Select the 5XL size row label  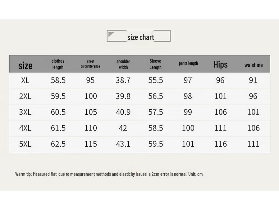pyautogui.click(x=25, y=144)
